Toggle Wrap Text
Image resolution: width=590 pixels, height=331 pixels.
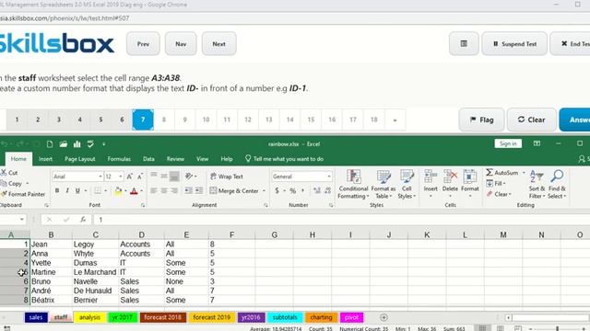pos(227,177)
